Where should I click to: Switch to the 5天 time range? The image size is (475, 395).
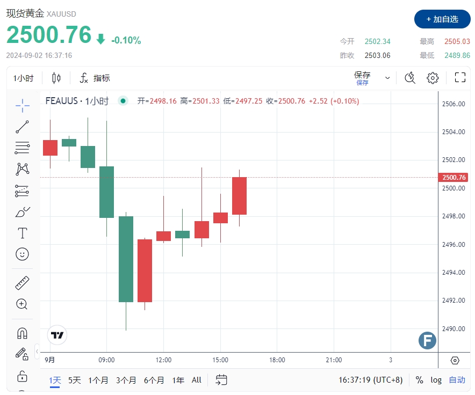click(74, 380)
